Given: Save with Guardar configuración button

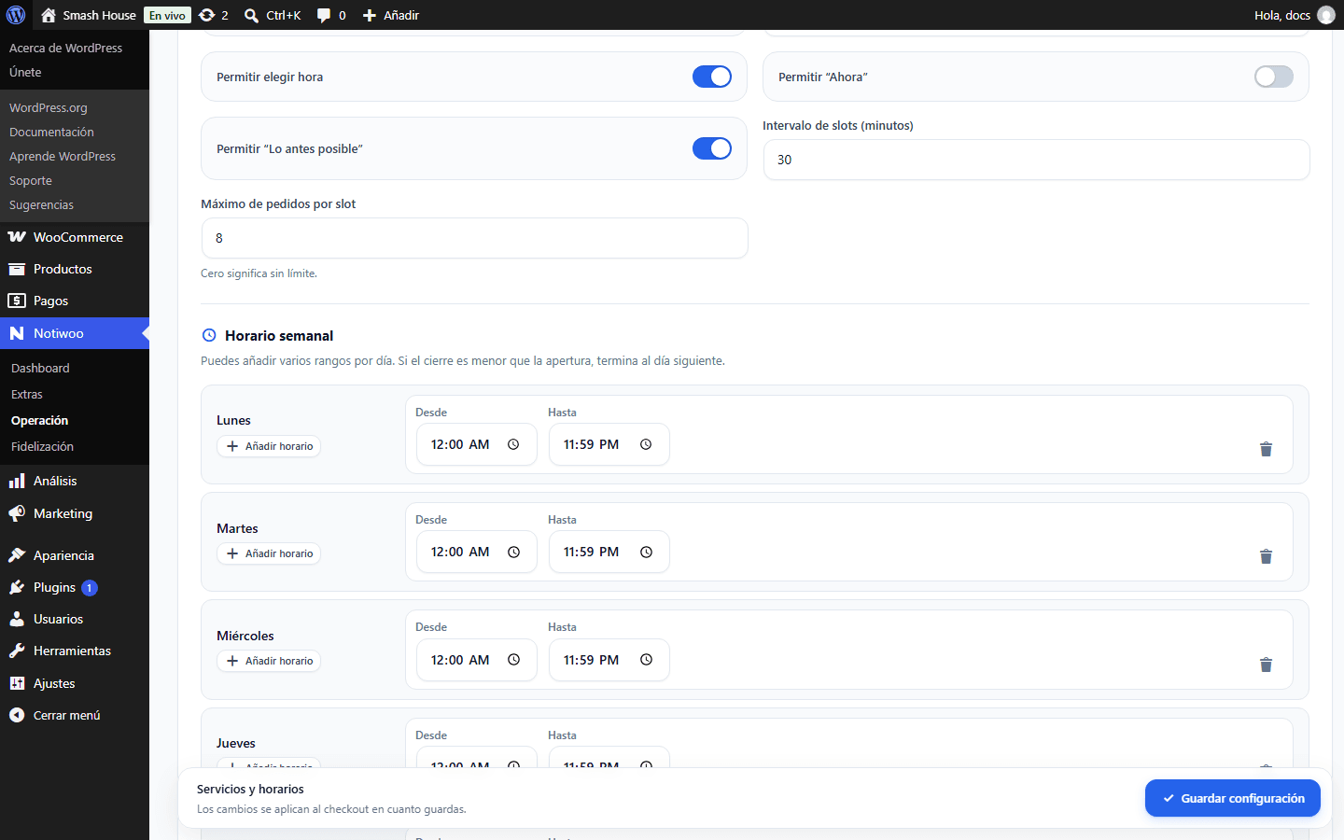Looking at the screenshot, I should tap(1233, 798).
